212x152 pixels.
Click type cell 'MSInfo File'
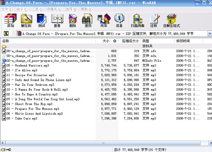coord(152,61)
